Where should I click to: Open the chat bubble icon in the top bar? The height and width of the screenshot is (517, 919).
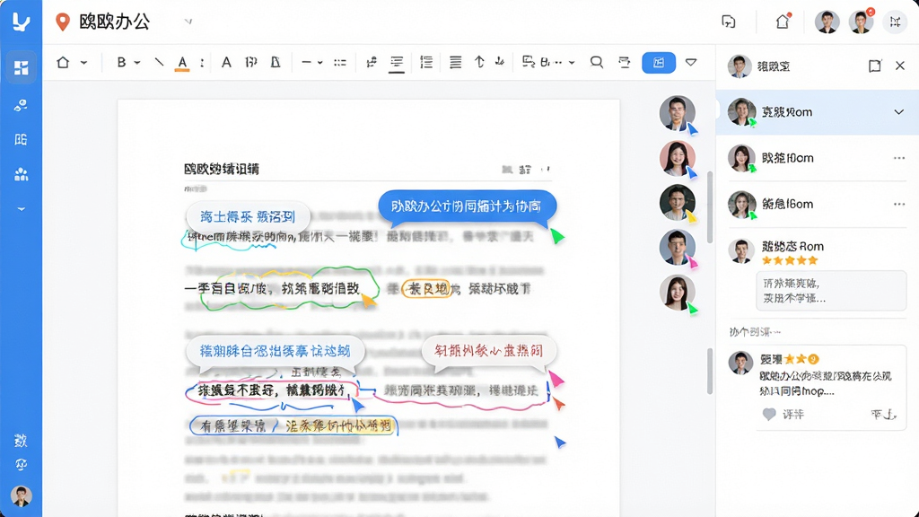pos(729,22)
